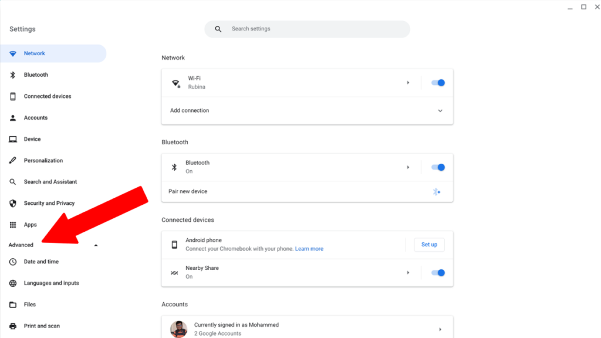Select the Security and Privacy shield icon
This screenshot has height=338, width=601.
click(13, 202)
